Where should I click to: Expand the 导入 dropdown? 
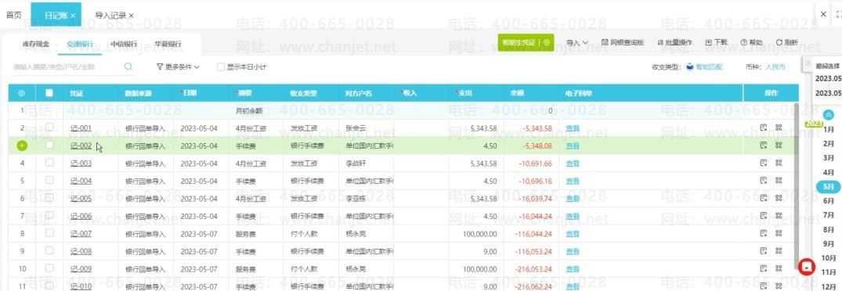(577, 42)
